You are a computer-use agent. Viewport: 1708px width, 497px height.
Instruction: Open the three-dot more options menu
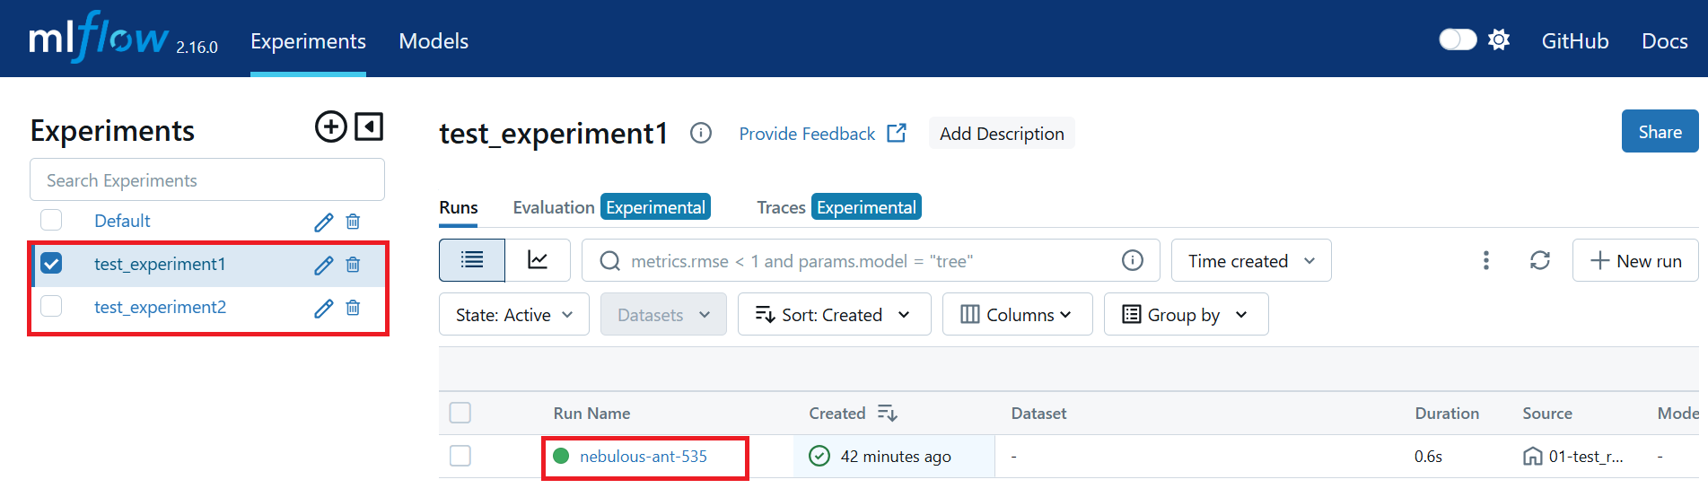pyautogui.click(x=1486, y=260)
